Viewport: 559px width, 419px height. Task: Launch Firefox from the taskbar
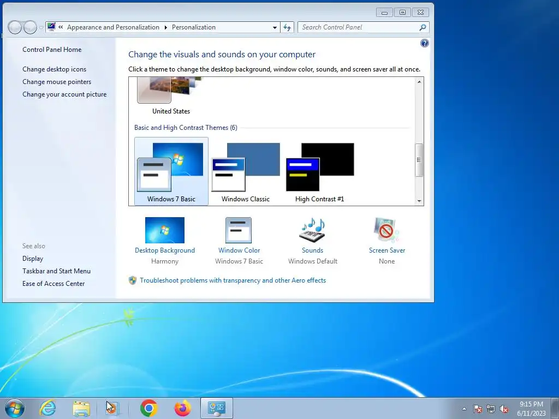(x=182, y=408)
